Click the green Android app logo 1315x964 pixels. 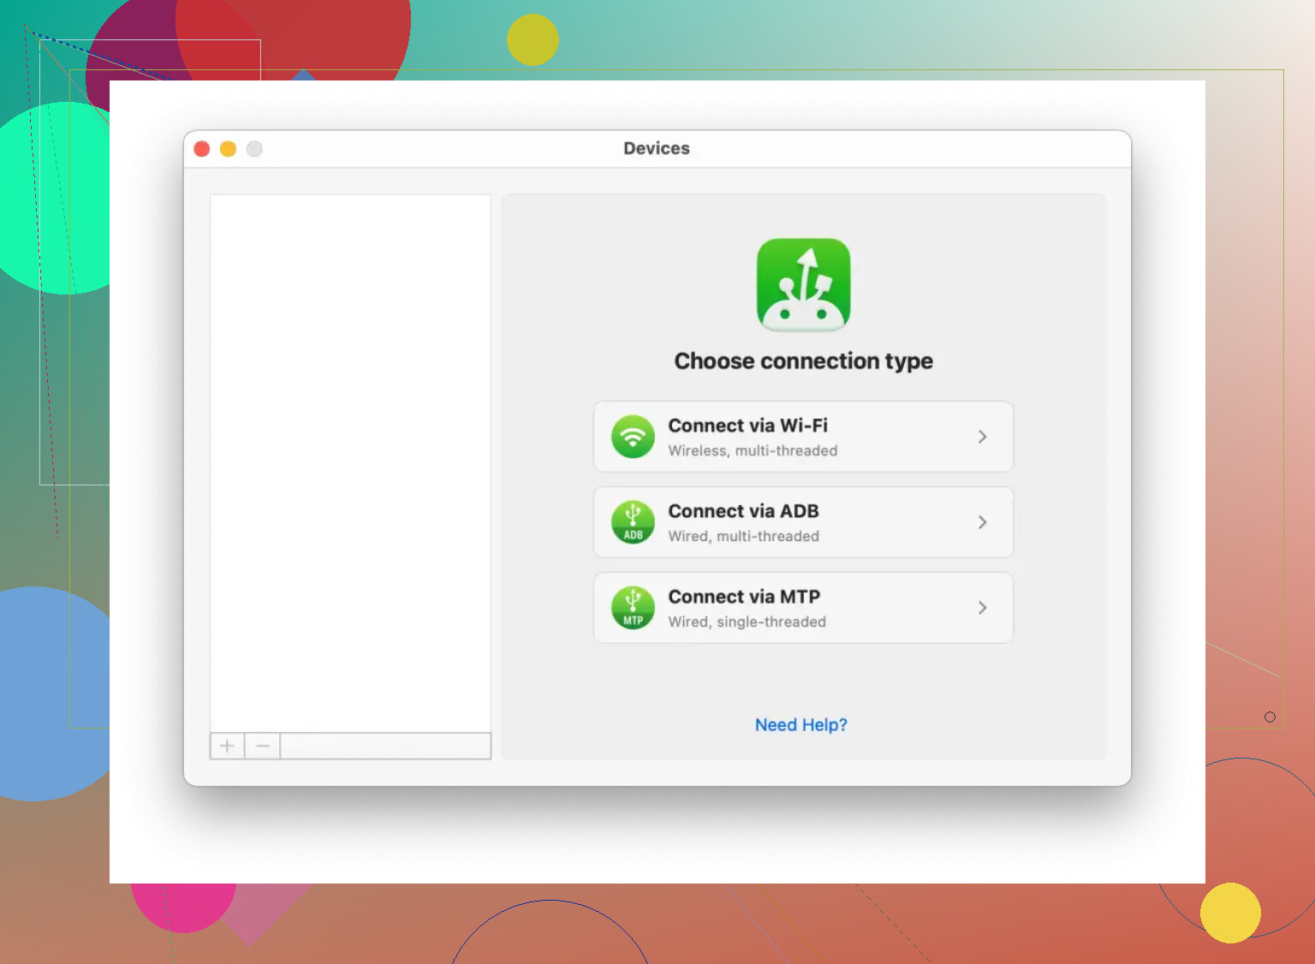(x=804, y=285)
